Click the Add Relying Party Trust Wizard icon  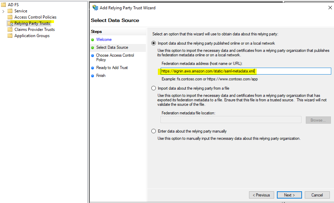(95, 8)
